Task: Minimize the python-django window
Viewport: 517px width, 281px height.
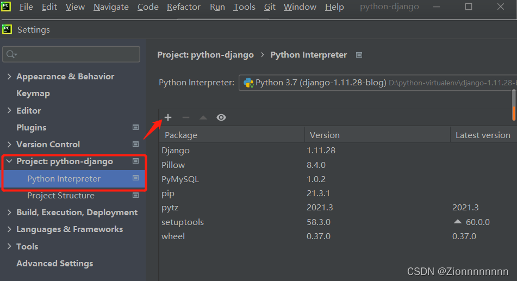Action: pyautogui.click(x=437, y=7)
